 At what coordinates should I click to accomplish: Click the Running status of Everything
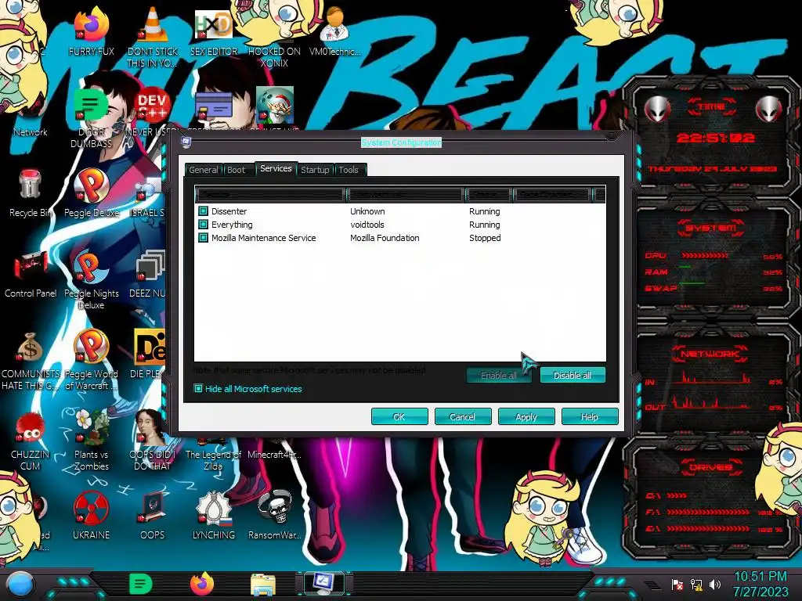(484, 225)
